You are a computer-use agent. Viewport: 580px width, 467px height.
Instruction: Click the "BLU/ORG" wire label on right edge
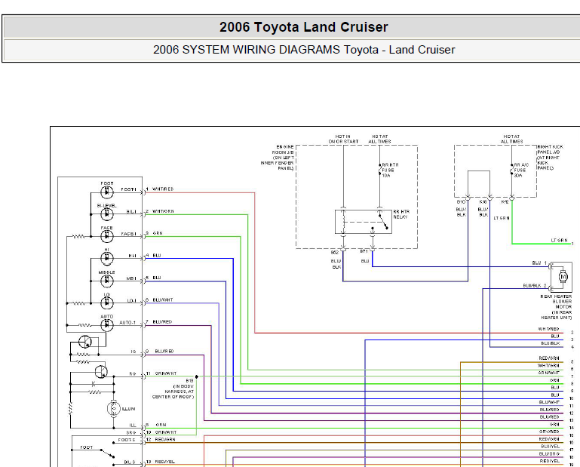click(549, 454)
